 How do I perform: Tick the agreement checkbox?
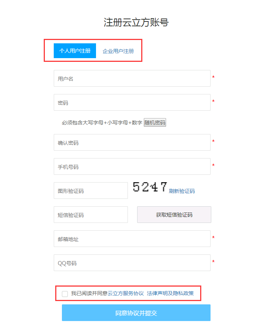pyautogui.click(x=65, y=294)
